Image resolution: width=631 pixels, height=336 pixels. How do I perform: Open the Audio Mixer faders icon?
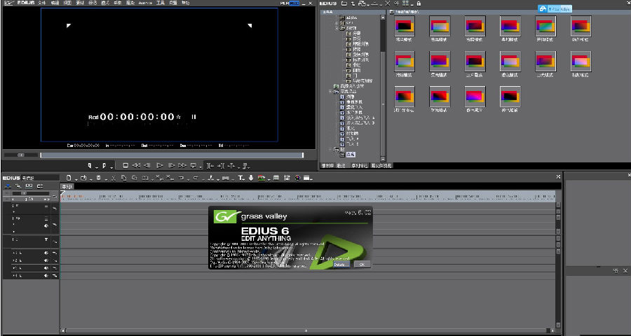pyautogui.click(x=287, y=178)
